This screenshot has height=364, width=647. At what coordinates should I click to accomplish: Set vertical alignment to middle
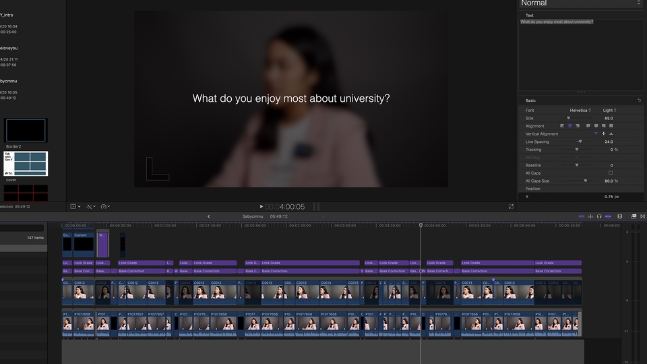click(x=604, y=133)
